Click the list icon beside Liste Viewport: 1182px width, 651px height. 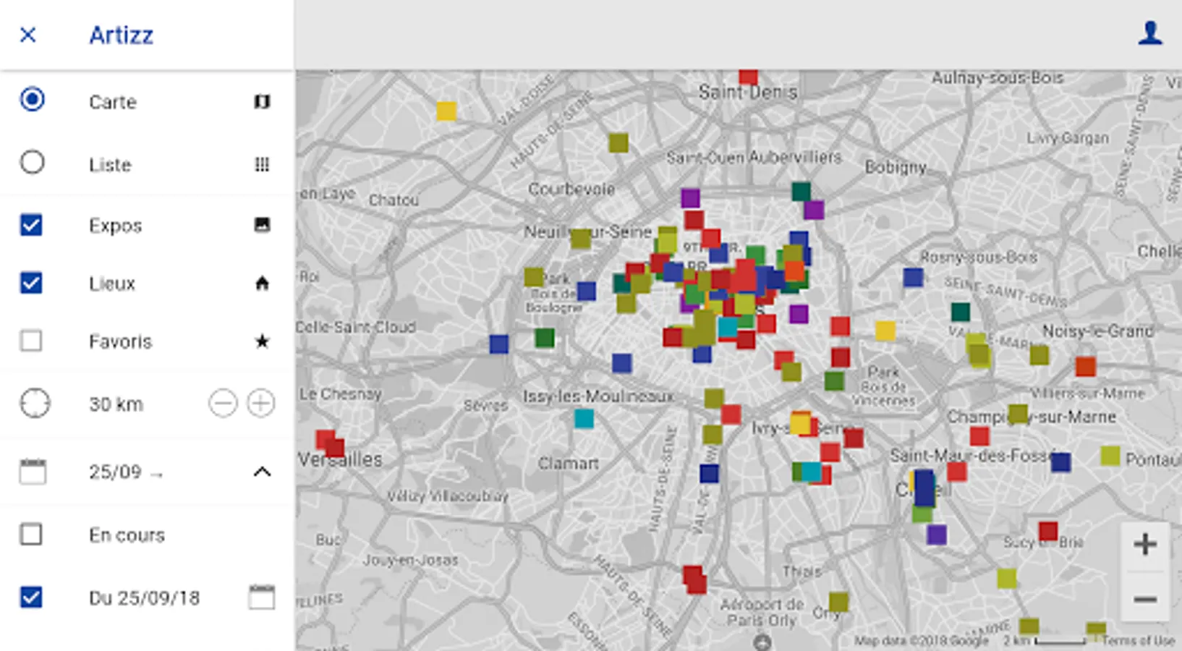click(x=262, y=165)
